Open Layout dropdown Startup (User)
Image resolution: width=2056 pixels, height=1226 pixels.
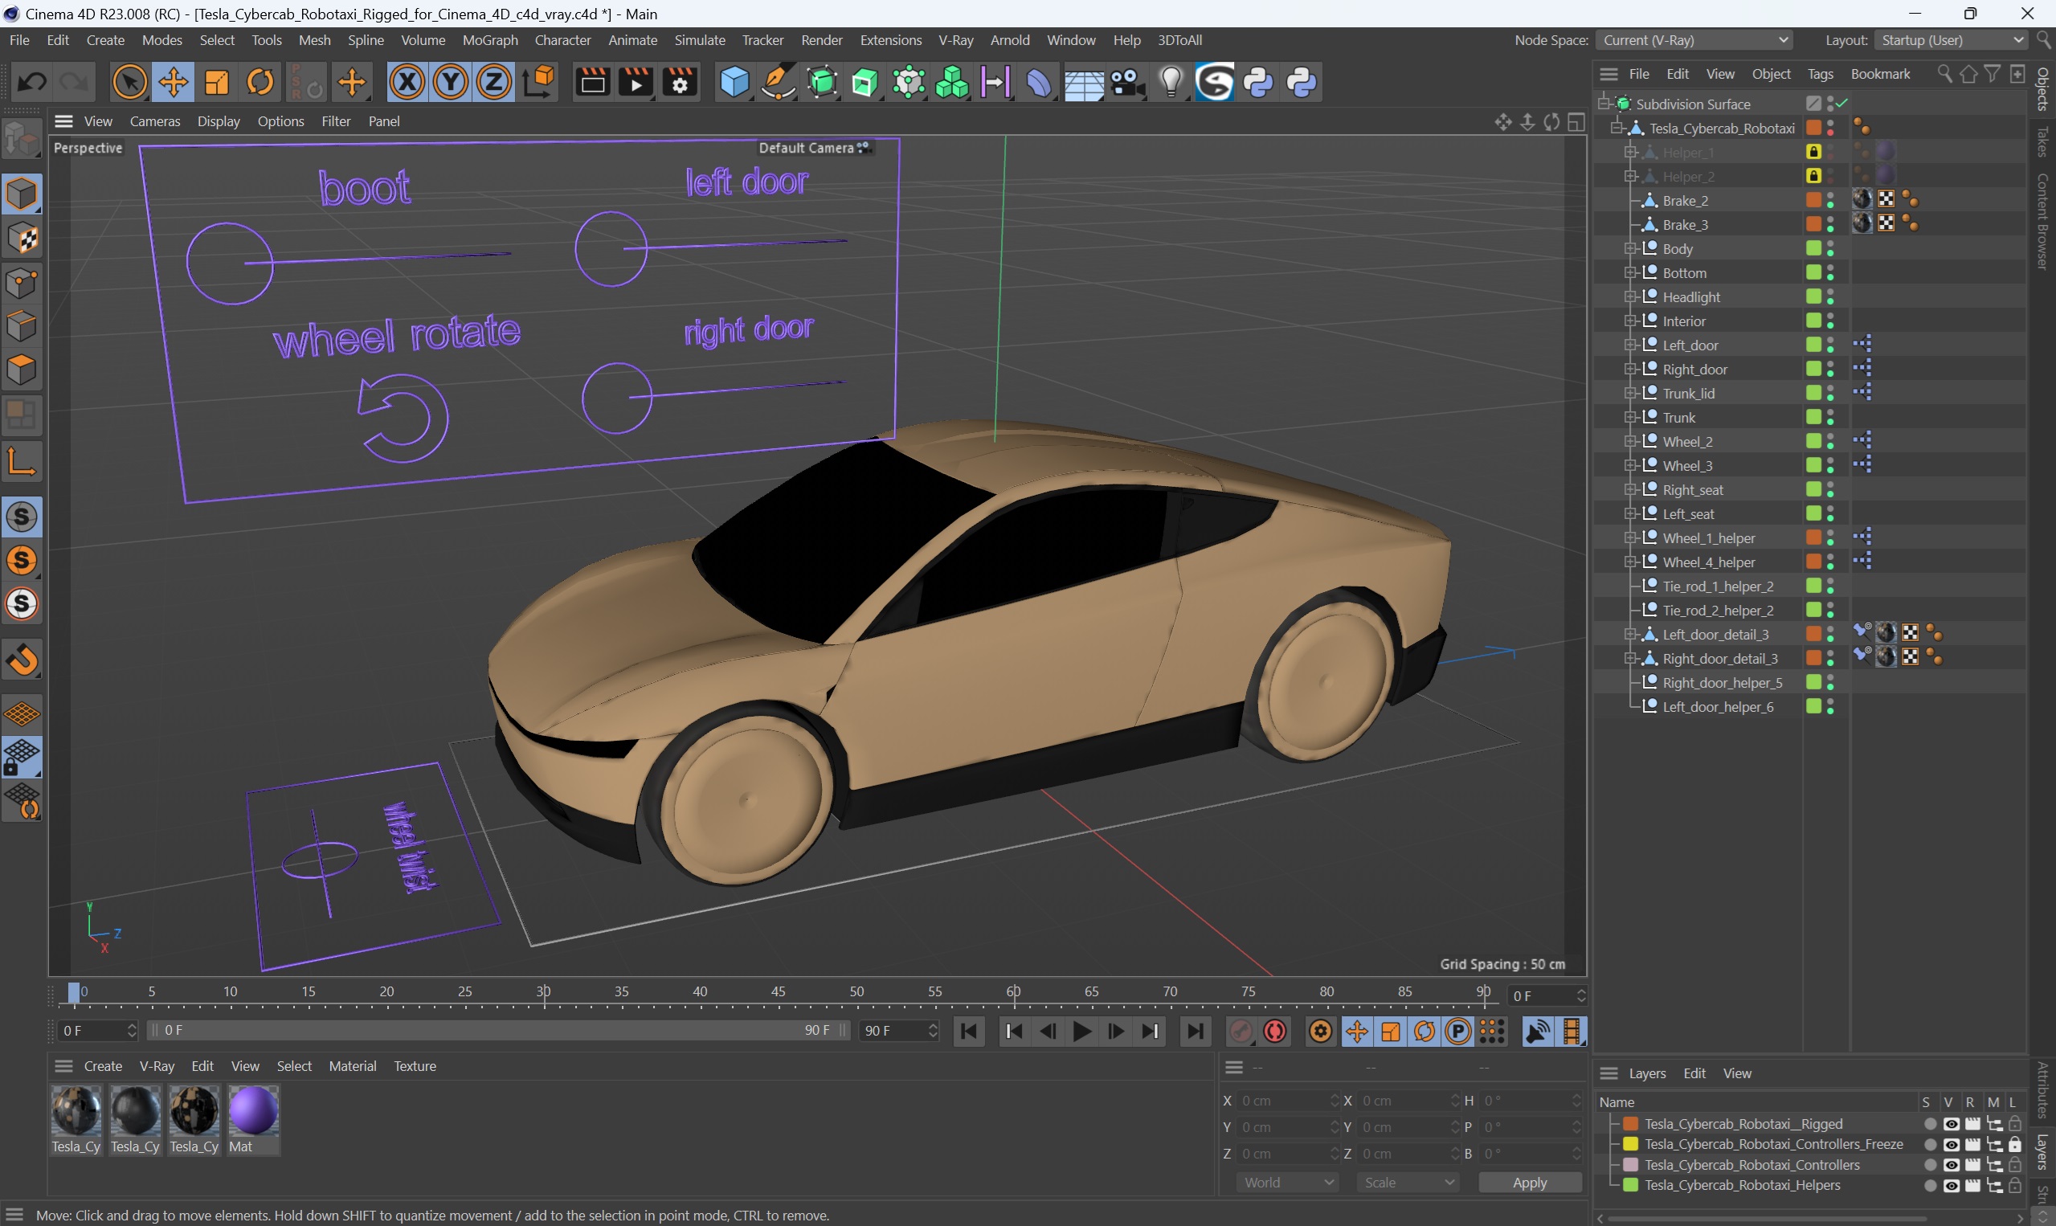(x=1951, y=39)
